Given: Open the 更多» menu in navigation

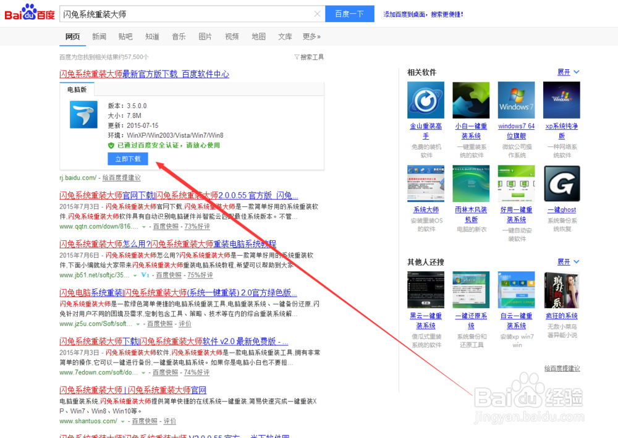Looking at the screenshot, I should (x=311, y=36).
